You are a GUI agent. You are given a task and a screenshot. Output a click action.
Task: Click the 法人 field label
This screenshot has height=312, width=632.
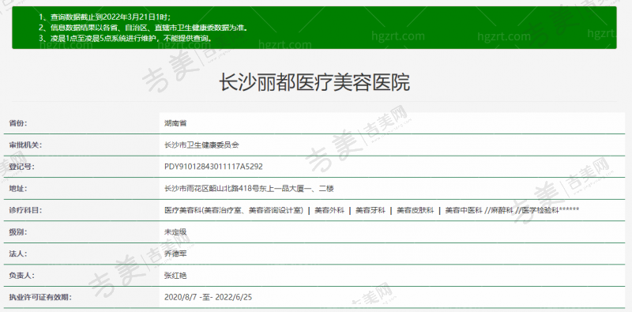(x=18, y=254)
